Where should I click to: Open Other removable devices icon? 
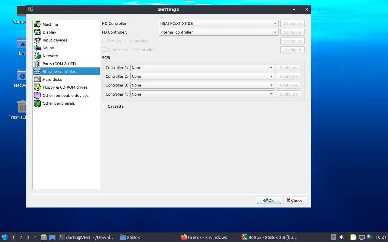point(37,95)
